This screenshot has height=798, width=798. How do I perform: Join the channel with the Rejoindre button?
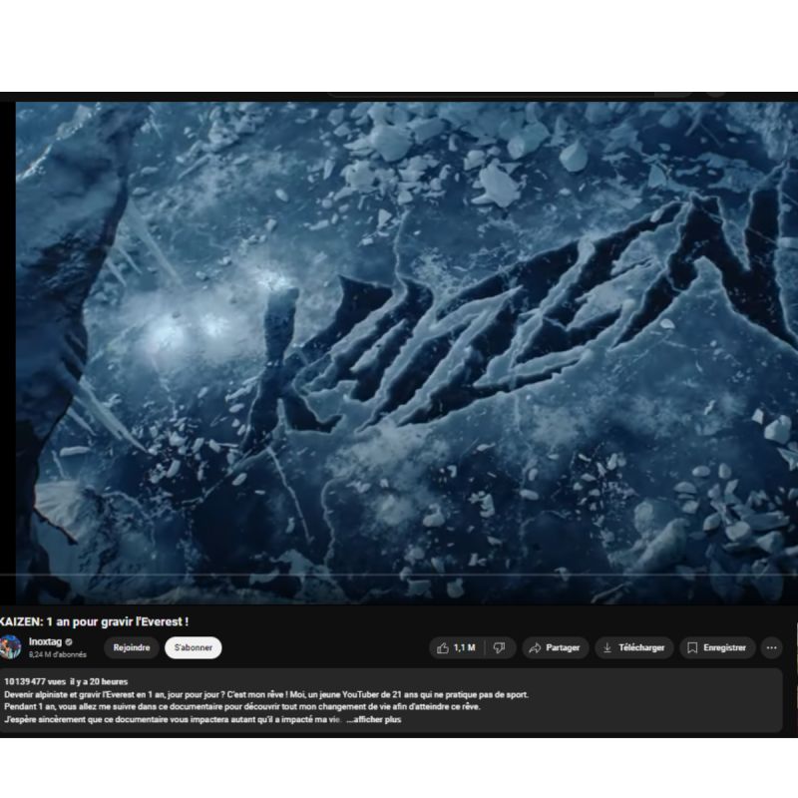[132, 647]
